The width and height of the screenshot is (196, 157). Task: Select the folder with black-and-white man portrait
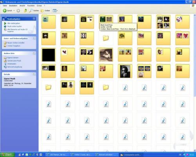(125, 71)
